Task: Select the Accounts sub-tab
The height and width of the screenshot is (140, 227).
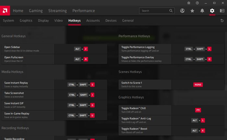Action: (93, 21)
